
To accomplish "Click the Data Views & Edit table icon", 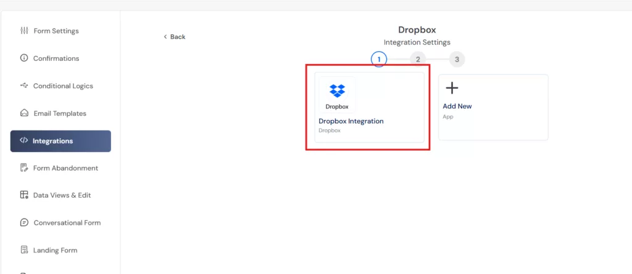I will coord(24,195).
